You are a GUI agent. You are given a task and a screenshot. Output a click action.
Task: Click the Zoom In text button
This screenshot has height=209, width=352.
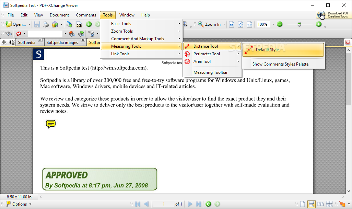click(213, 24)
